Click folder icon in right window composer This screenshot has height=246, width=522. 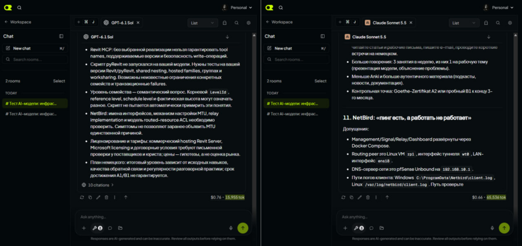[381, 228]
